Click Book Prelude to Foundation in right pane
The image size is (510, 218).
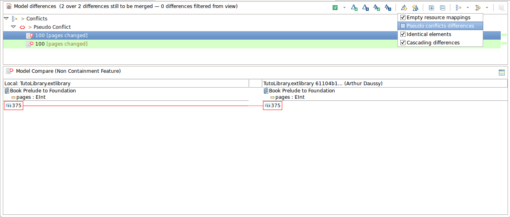[x=301, y=91]
